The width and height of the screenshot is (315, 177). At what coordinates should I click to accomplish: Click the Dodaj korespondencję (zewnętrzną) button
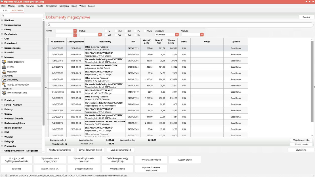117,160
